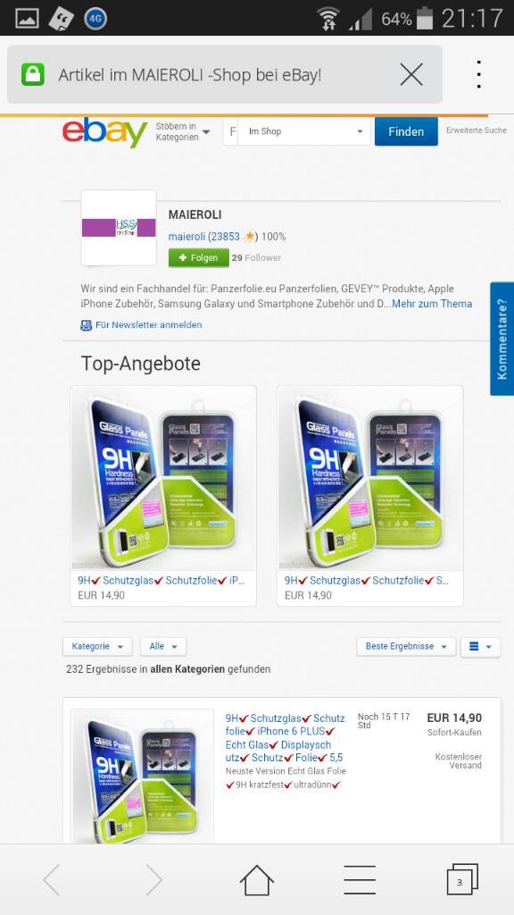The height and width of the screenshot is (915, 514).
Task: Click the eBay logo
Action: point(105,132)
